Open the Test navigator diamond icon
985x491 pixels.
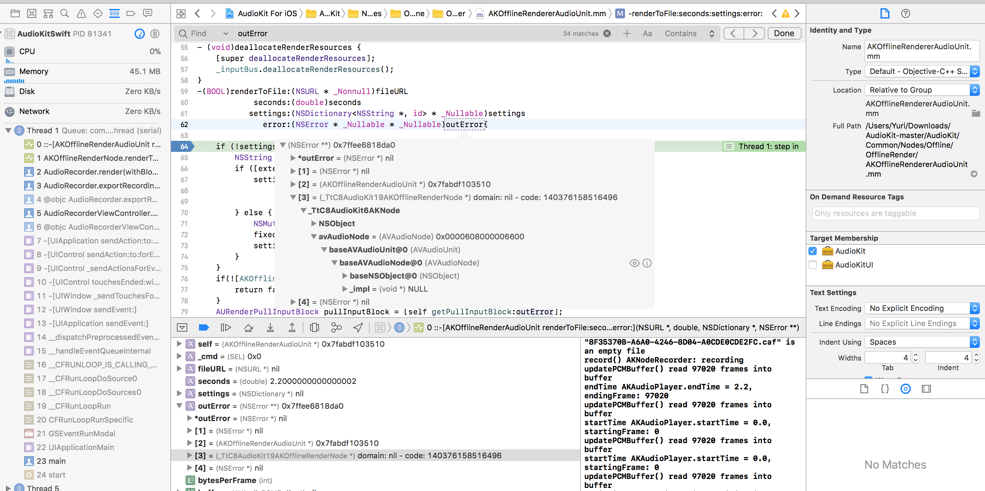(x=98, y=14)
